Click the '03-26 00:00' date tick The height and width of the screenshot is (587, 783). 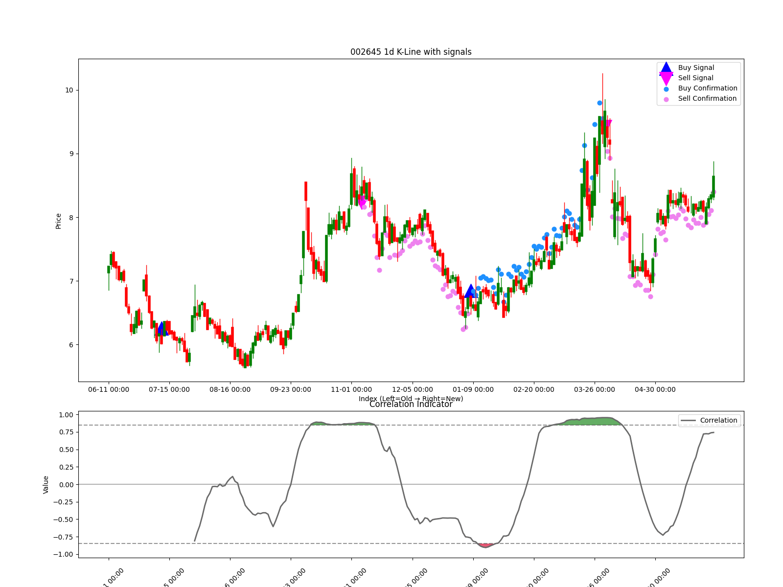[x=595, y=390]
